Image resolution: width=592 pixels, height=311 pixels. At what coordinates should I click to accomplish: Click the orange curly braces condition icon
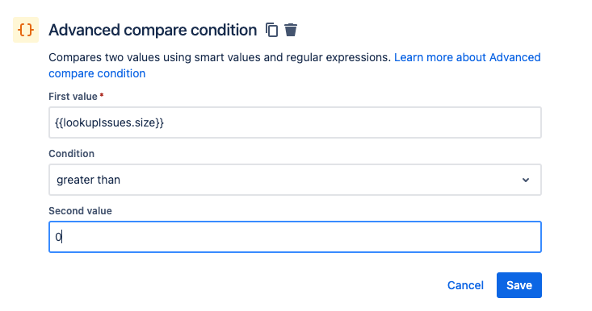tap(26, 30)
